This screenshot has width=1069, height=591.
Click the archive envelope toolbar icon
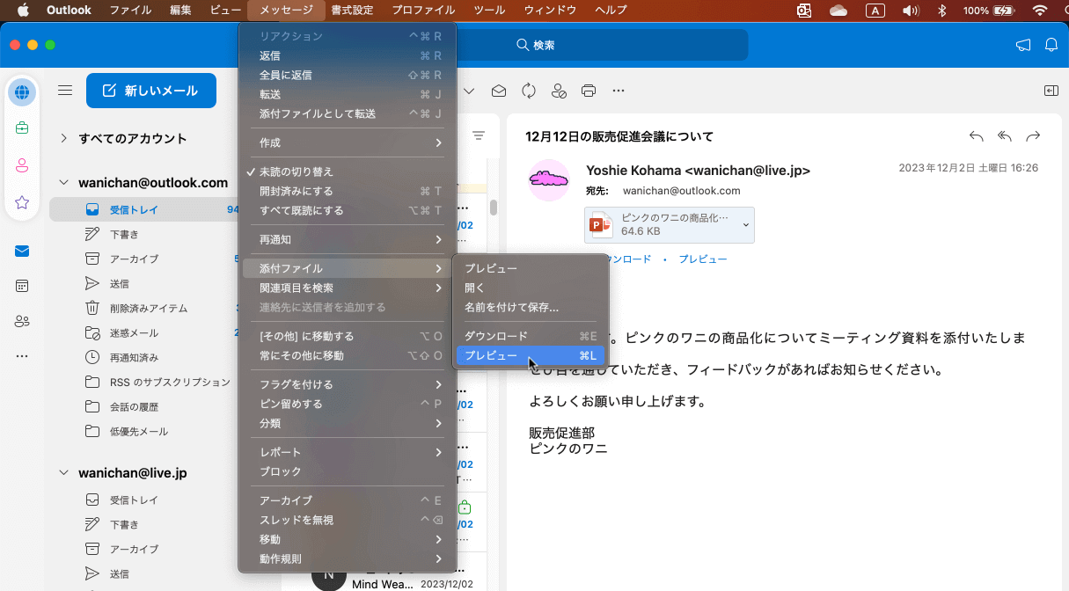click(499, 91)
